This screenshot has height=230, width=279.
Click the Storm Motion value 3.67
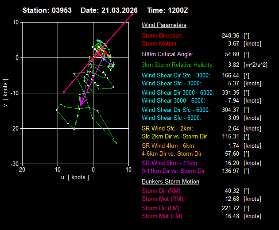233,44
